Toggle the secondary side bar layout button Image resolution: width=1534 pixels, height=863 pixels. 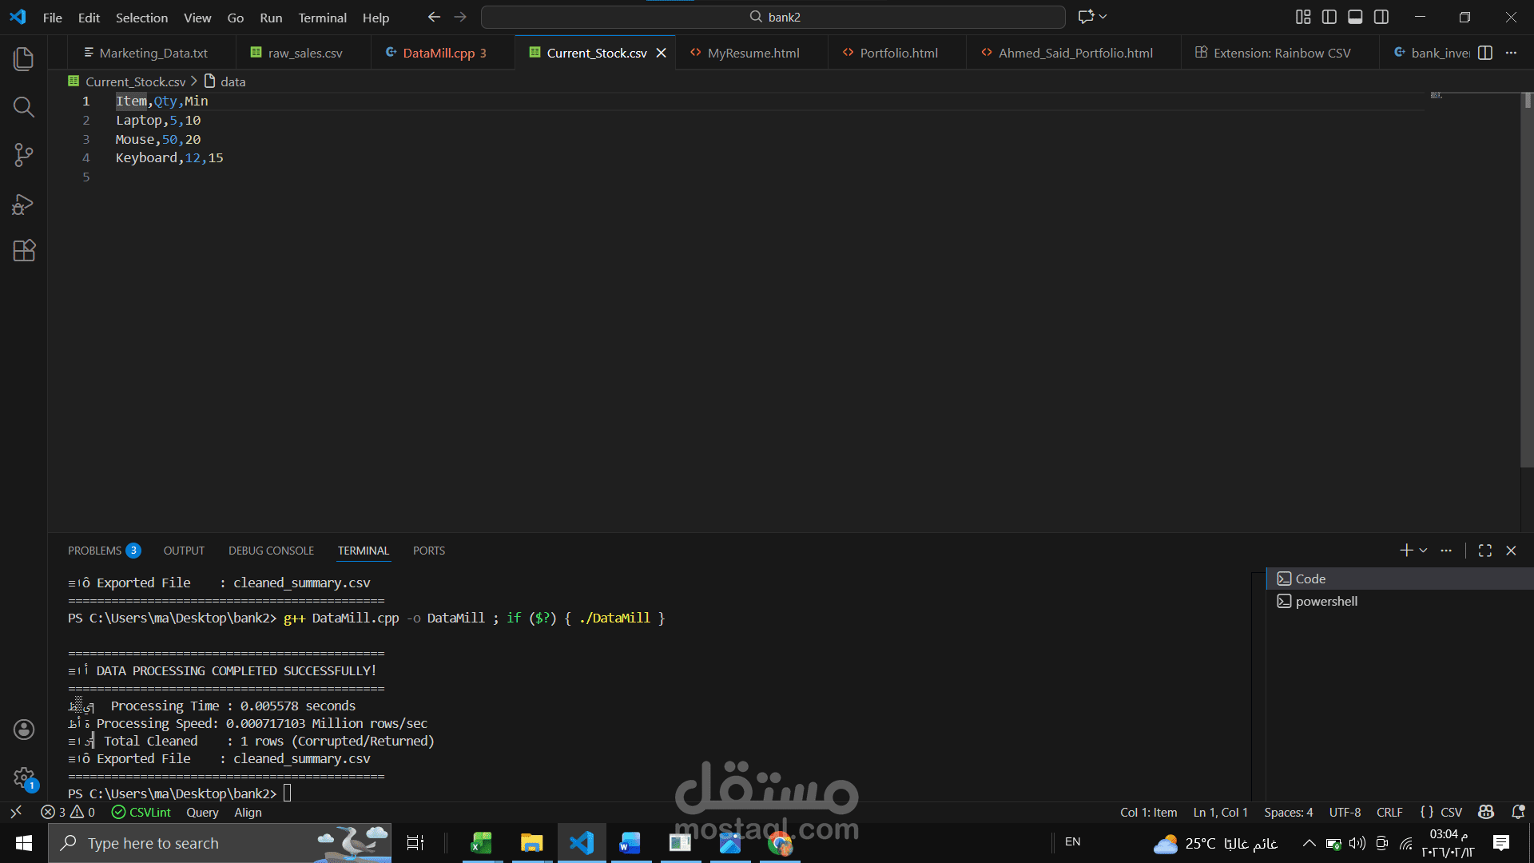point(1381,17)
